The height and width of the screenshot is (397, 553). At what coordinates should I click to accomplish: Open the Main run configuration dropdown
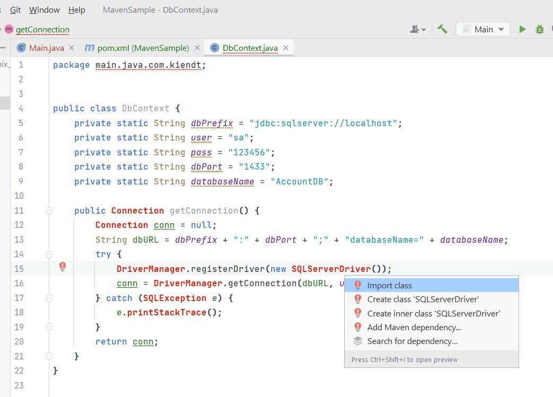(x=482, y=29)
